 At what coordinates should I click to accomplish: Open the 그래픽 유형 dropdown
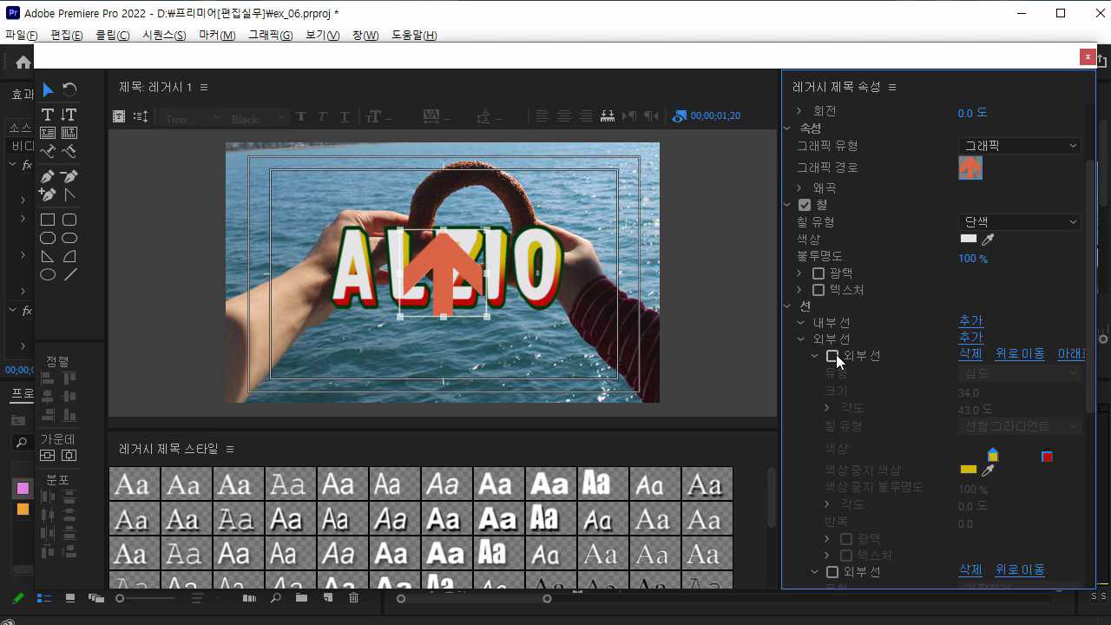[1020, 146]
